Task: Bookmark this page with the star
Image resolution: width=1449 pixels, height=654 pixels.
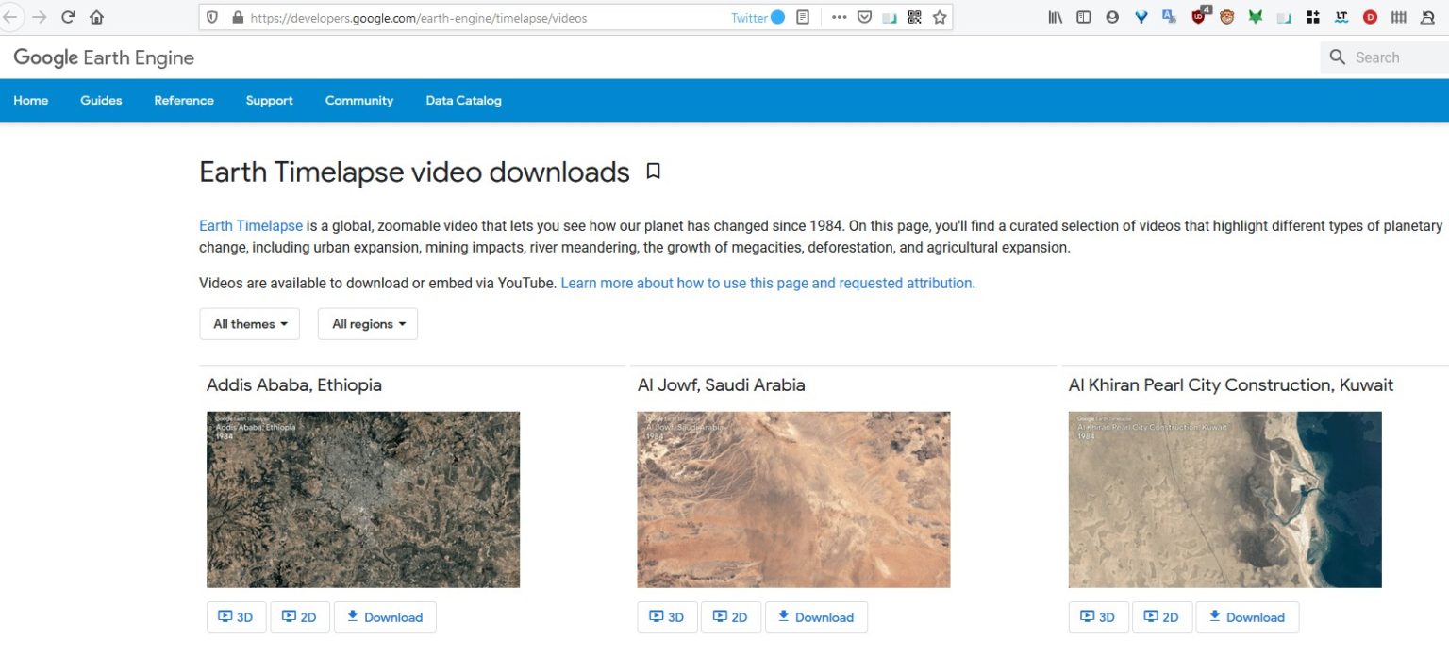Action: 938,16
